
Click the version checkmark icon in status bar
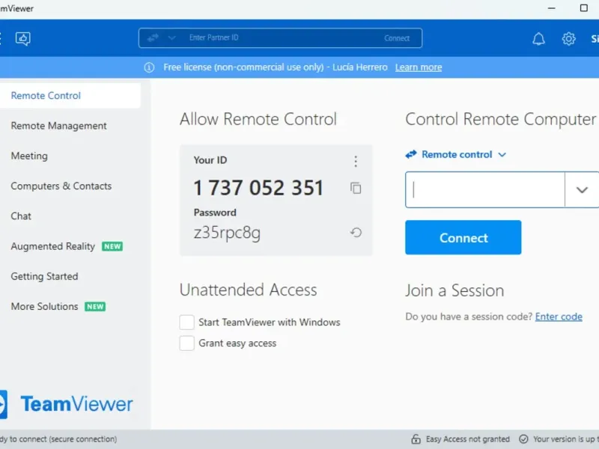523,439
